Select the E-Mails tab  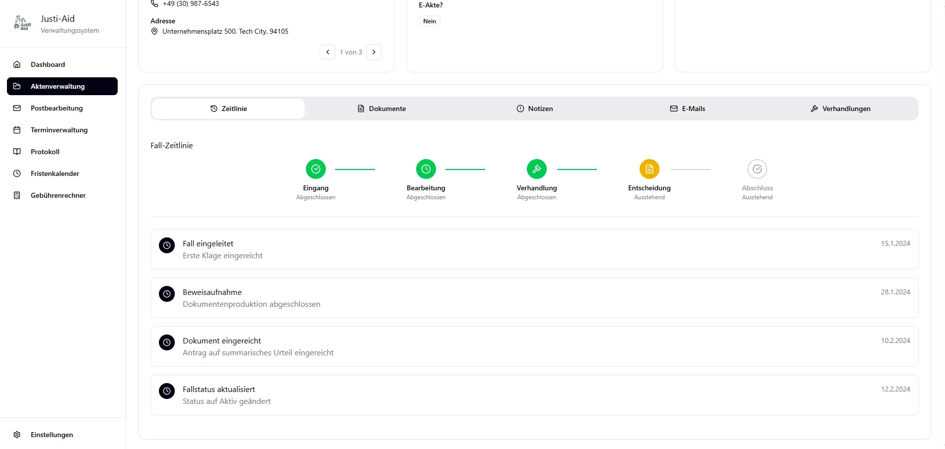[x=688, y=109]
